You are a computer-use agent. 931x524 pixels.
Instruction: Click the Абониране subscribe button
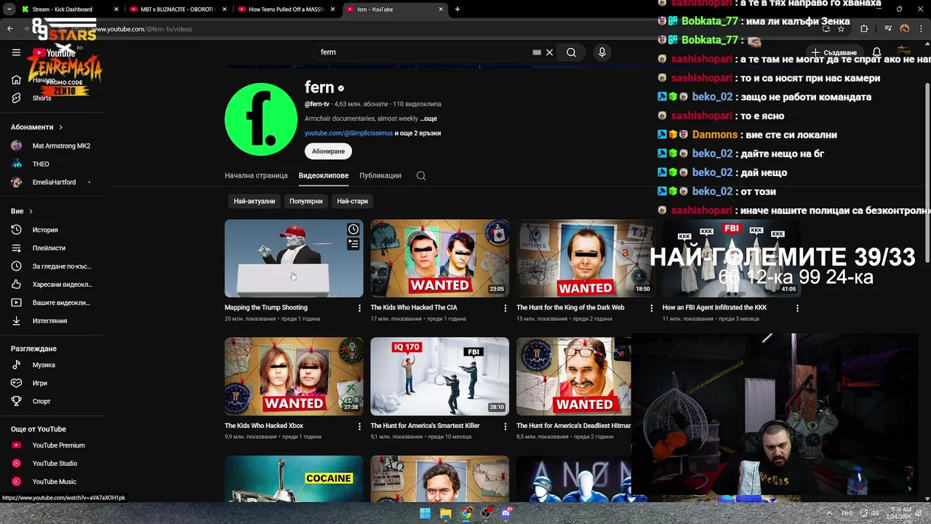click(x=328, y=151)
